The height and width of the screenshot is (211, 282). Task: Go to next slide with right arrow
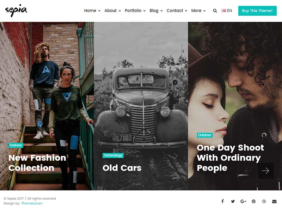pyautogui.click(x=265, y=171)
